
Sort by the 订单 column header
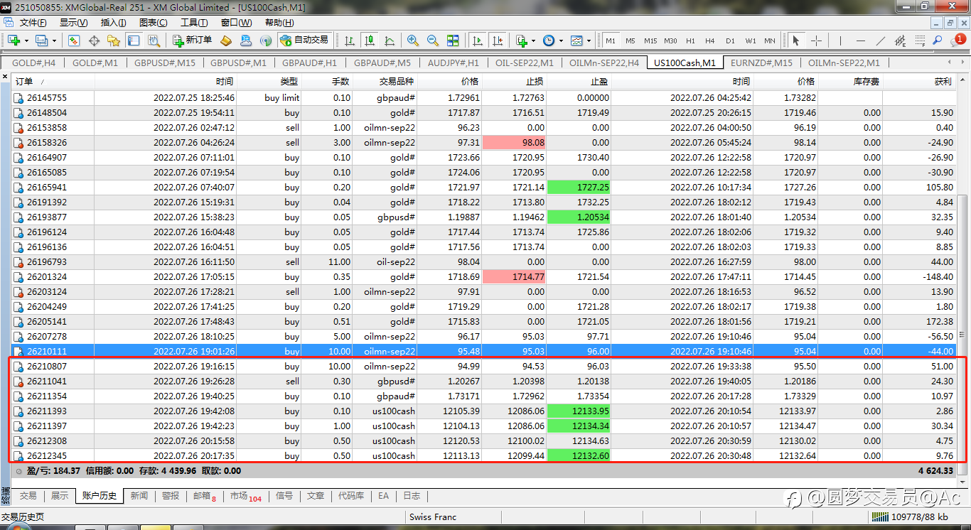point(53,82)
